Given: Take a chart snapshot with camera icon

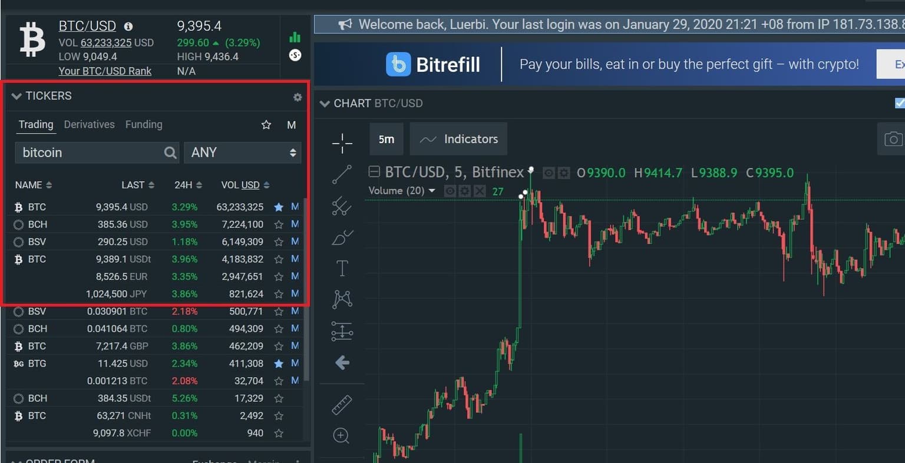Looking at the screenshot, I should coord(893,139).
